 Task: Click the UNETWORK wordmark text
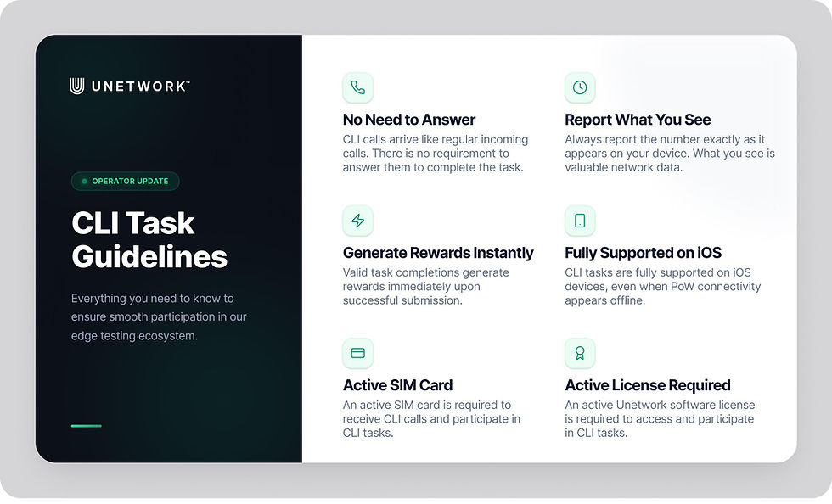coord(141,87)
